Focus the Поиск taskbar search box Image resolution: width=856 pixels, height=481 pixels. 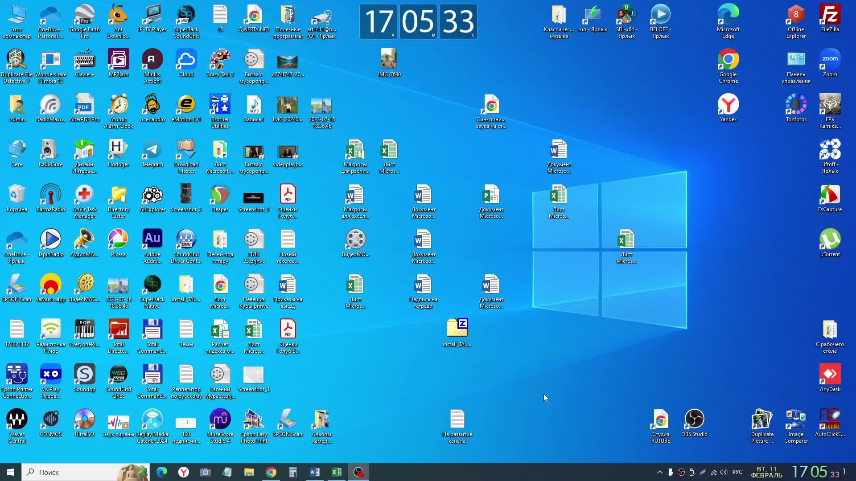tap(86, 472)
